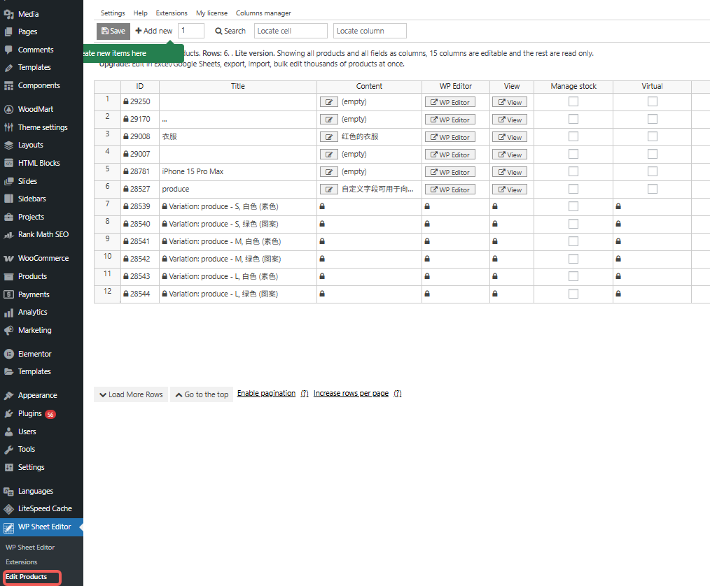Open WP Editor for product 29008
The image size is (710, 586).
[x=450, y=137]
